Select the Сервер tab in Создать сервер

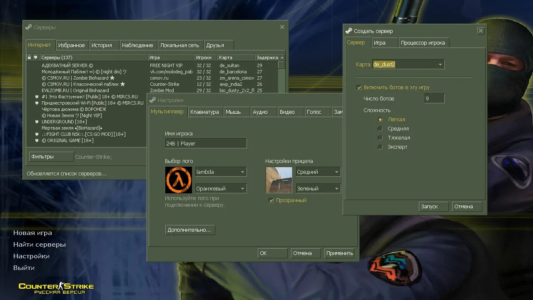pos(357,42)
